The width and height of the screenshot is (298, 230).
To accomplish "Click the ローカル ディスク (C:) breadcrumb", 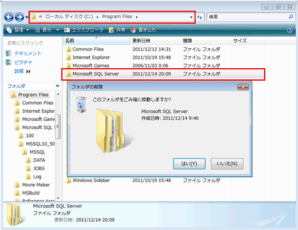I will coord(69,17).
